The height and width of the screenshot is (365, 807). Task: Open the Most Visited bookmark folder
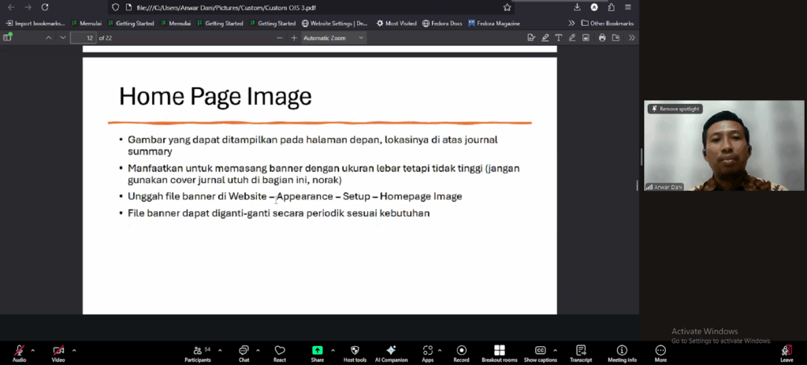pos(396,23)
